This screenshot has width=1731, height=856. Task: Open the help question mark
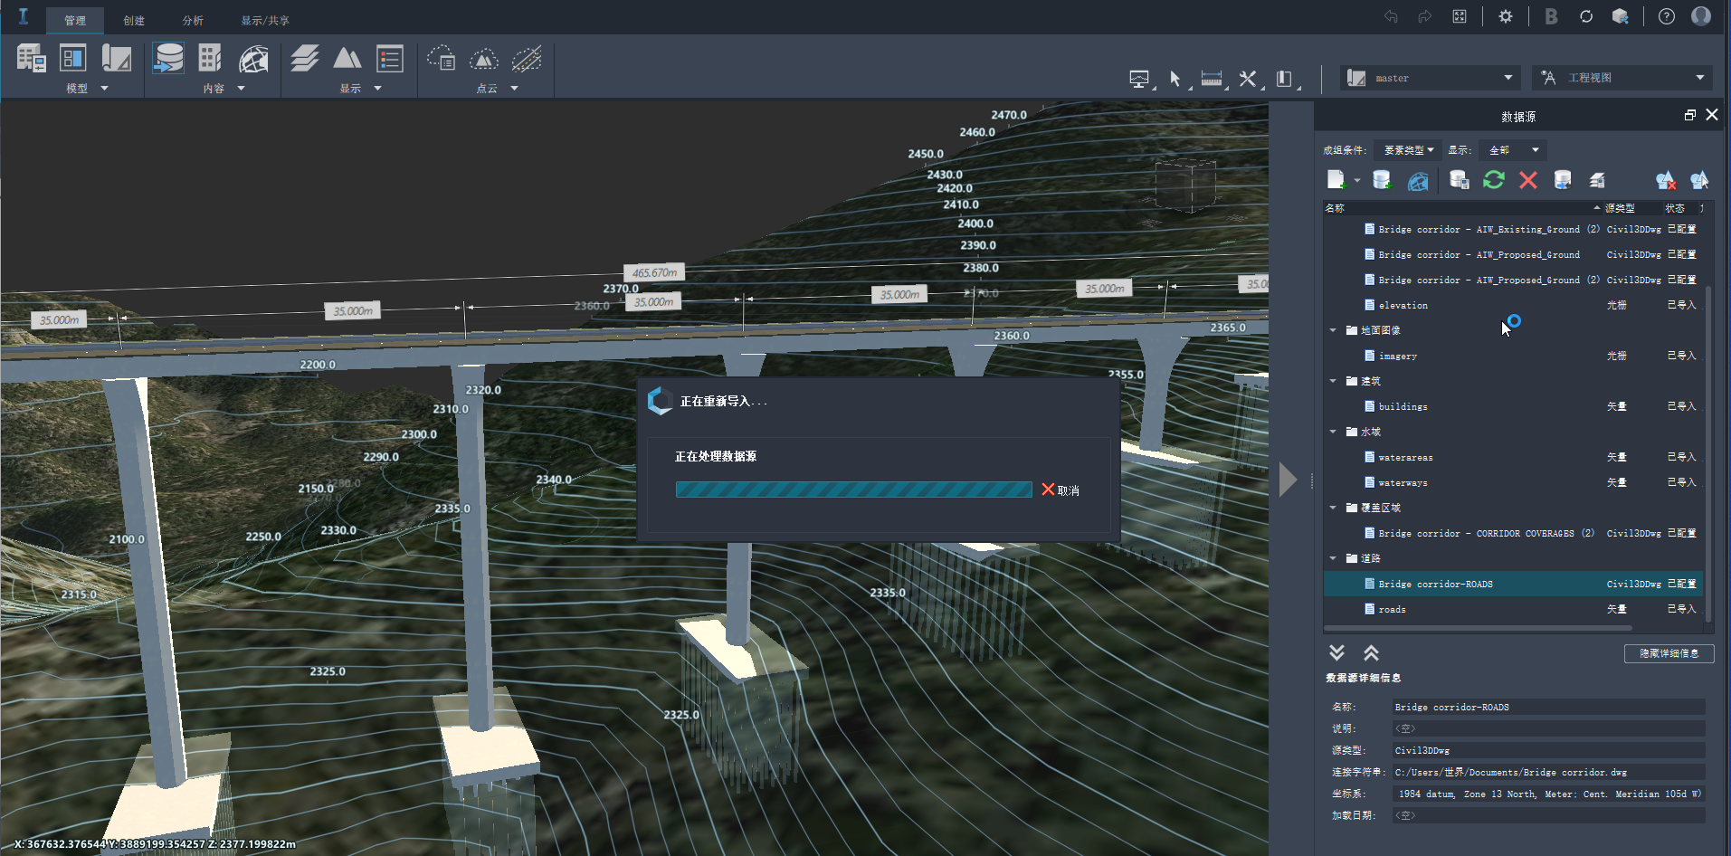[x=1667, y=16]
